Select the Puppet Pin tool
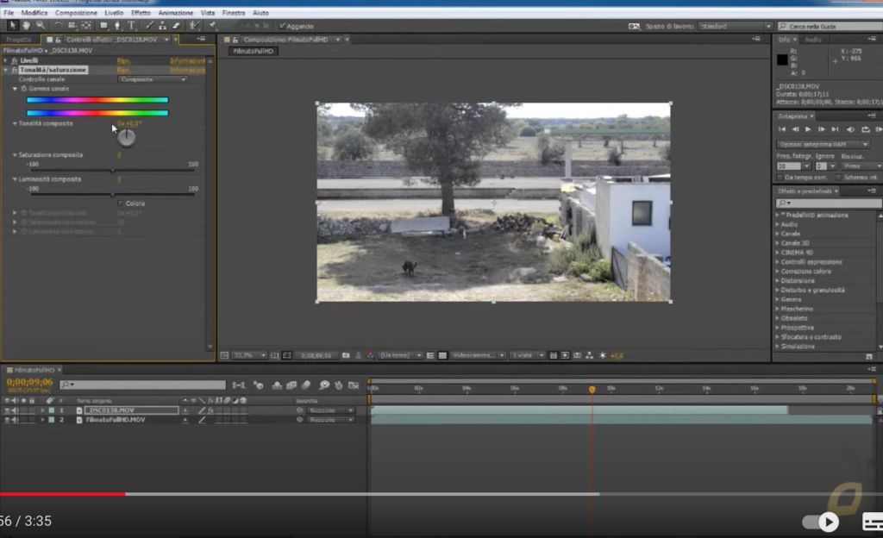 click(x=213, y=25)
